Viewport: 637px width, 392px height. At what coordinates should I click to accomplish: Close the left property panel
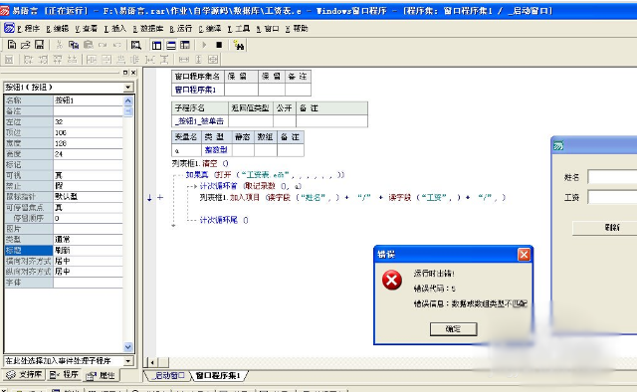pyautogui.click(x=133, y=73)
